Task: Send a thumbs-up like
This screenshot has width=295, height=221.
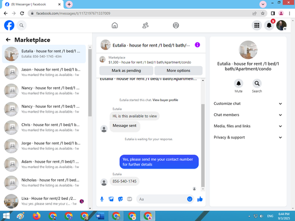Action: [200, 199]
